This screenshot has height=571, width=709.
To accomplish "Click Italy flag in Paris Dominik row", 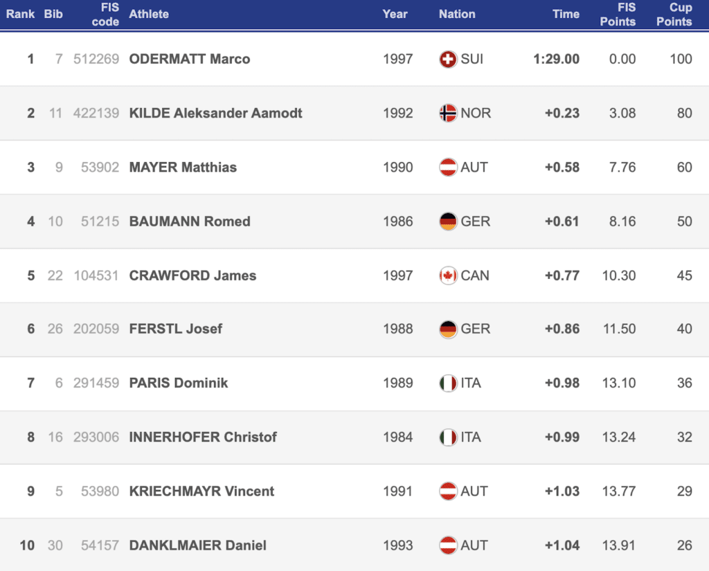I will point(448,383).
